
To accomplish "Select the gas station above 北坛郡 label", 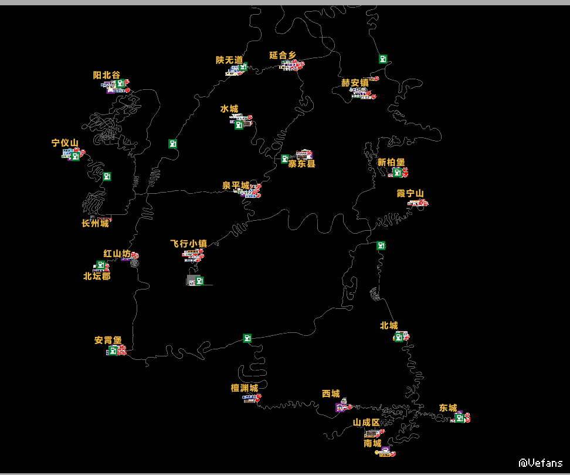I will point(100,265).
